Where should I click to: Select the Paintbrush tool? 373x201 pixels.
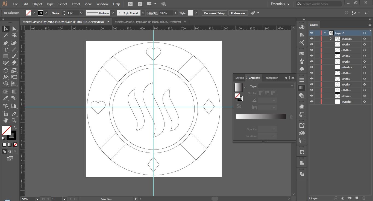(14, 56)
